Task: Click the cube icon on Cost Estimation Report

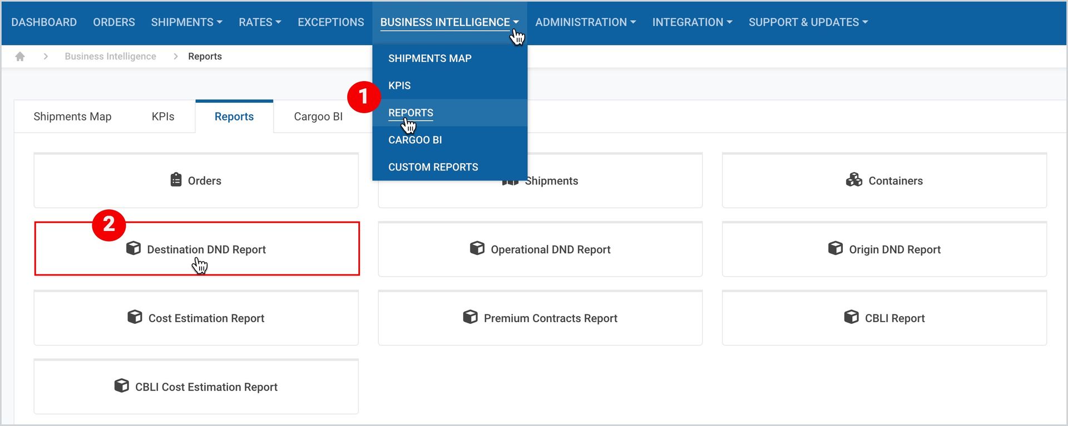Action: pos(135,317)
